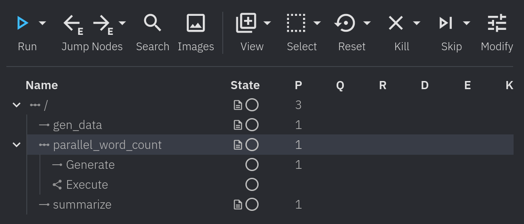Click the state circle for Execute

click(252, 185)
